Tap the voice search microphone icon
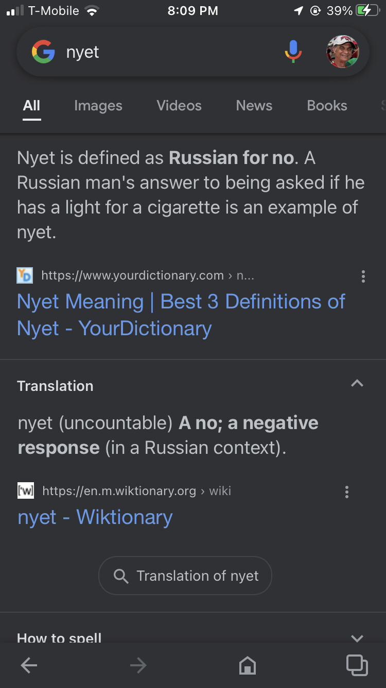 pyautogui.click(x=293, y=52)
